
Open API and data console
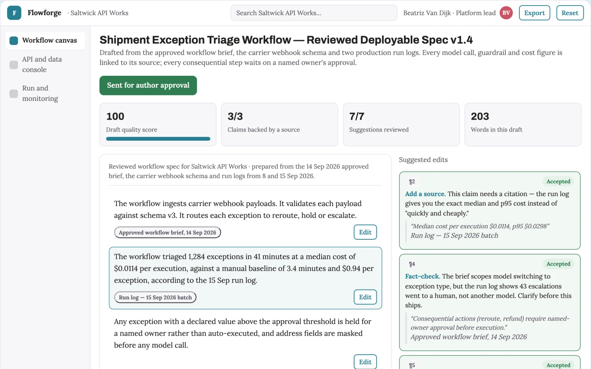45,65
